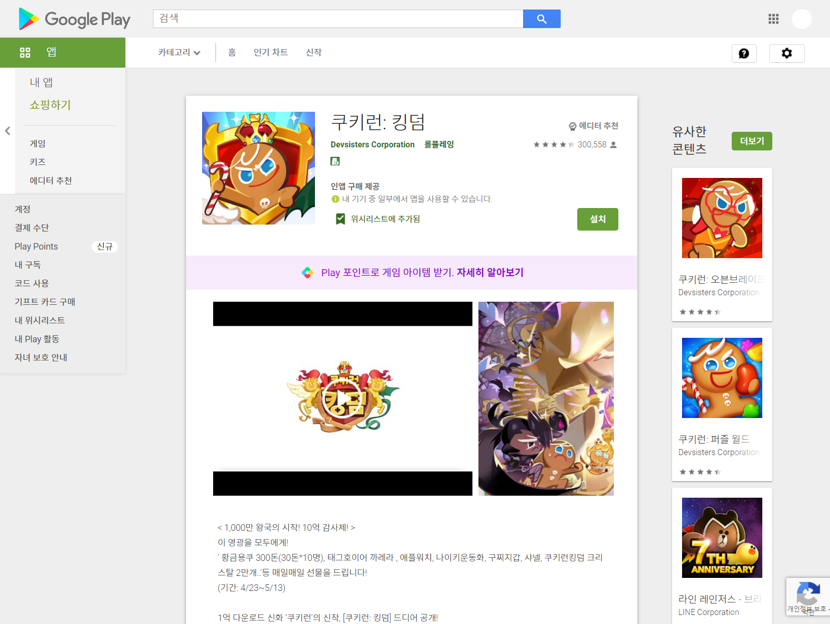Click the 앱 label in the green header
This screenshot has height=624, width=830.
pyautogui.click(x=51, y=52)
